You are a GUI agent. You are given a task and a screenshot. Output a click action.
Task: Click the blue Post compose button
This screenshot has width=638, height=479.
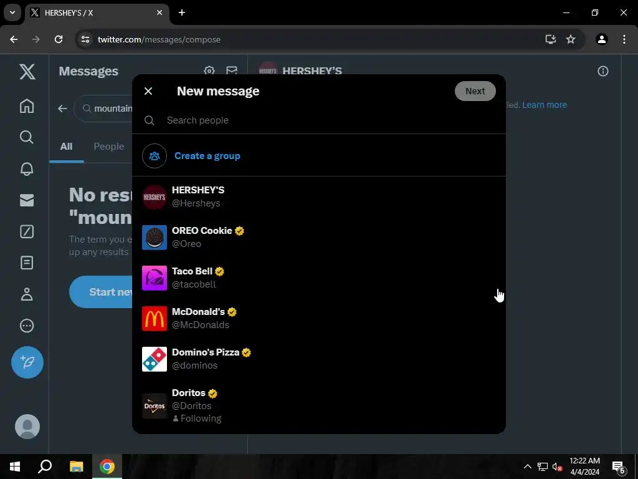coord(27,362)
